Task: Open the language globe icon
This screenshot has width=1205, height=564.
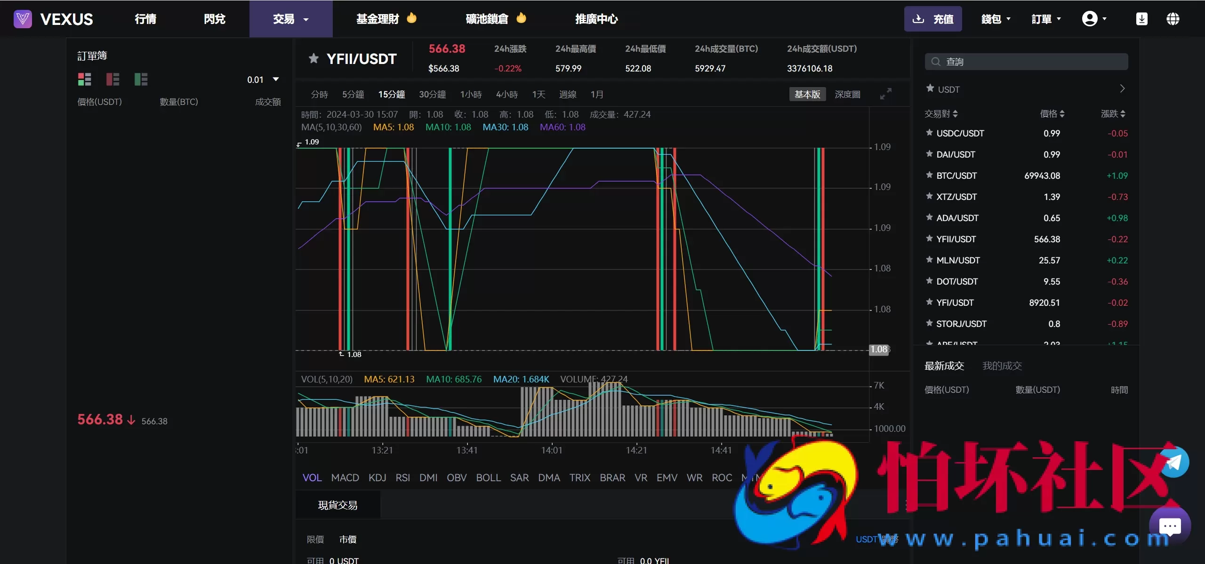Action: pyautogui.click(x=1173, y=19)
